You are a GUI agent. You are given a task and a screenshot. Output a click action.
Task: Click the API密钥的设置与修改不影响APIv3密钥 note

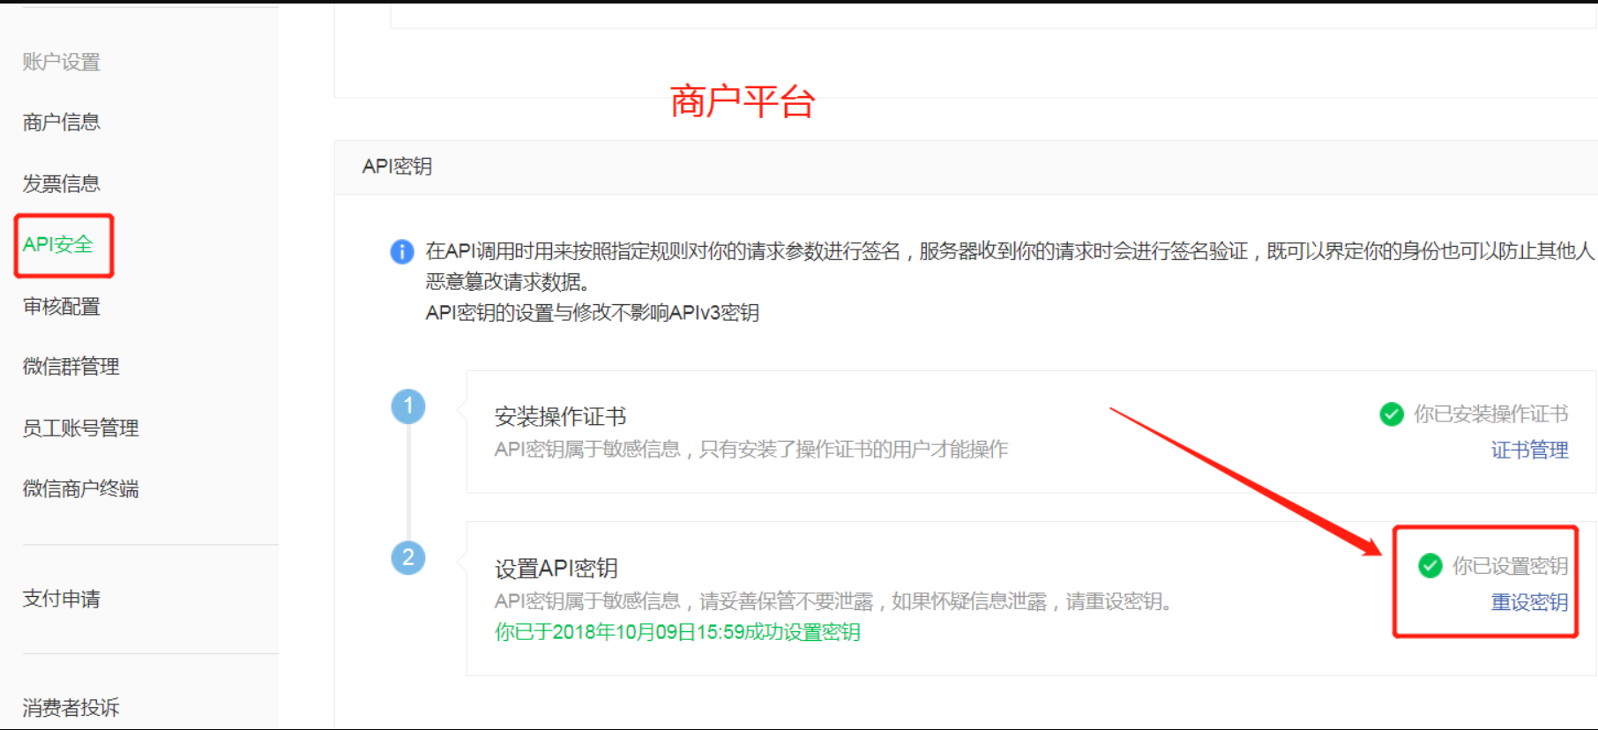coord(593,313)
